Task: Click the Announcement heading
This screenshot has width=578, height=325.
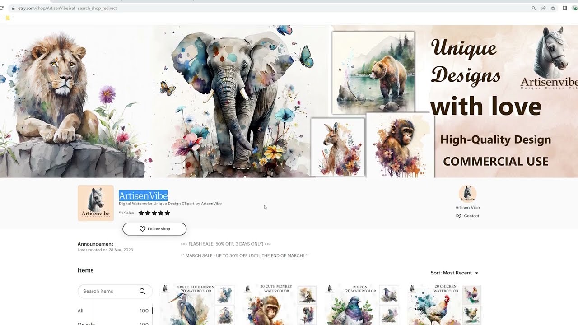Action: pos(95,244)
